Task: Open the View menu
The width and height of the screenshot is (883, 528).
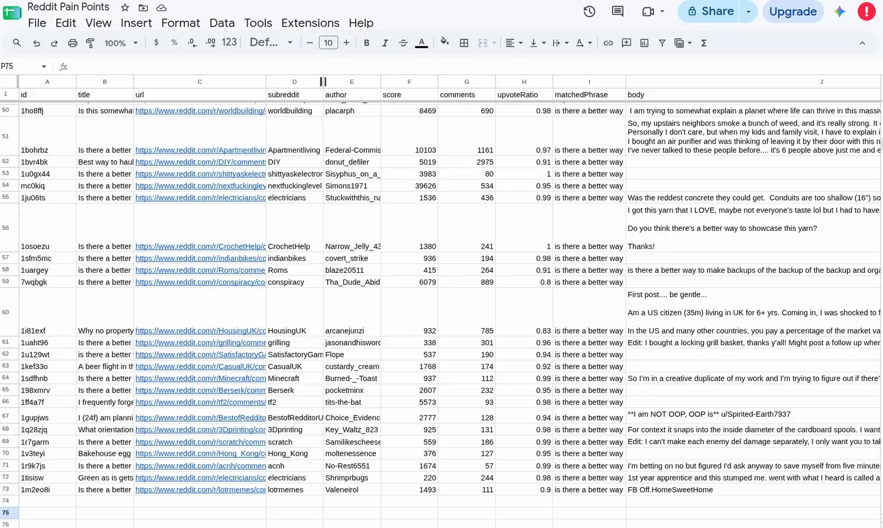Action: (x=98, y=23)
